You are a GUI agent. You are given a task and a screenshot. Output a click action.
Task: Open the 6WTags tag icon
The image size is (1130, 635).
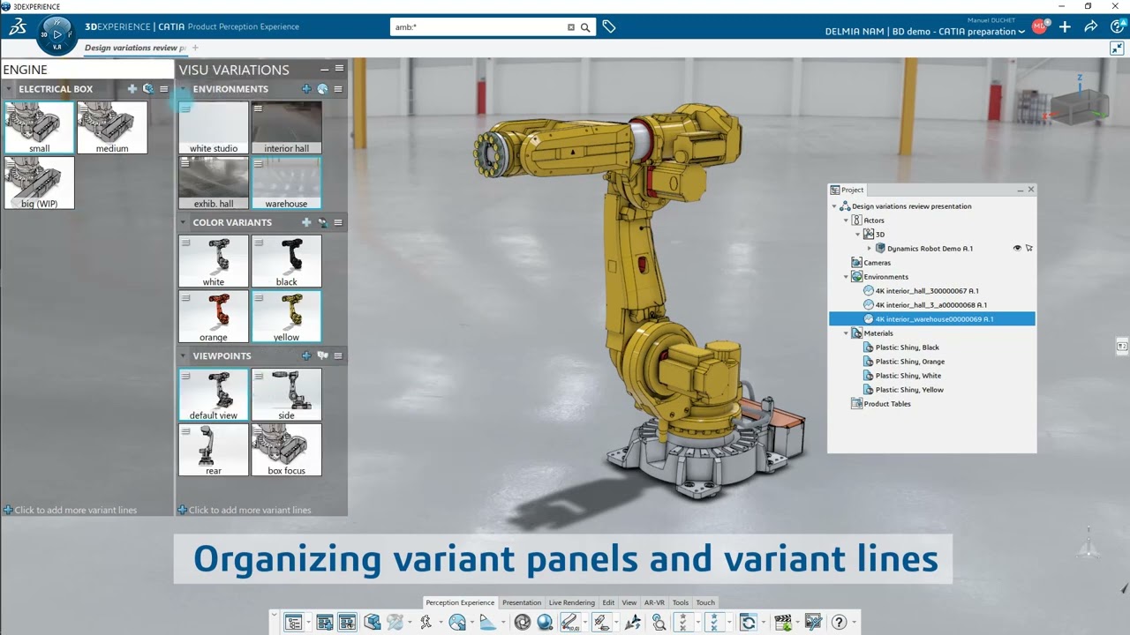coord(609,27)
